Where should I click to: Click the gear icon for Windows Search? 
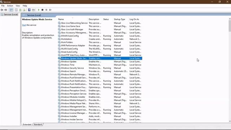point(59,71)
